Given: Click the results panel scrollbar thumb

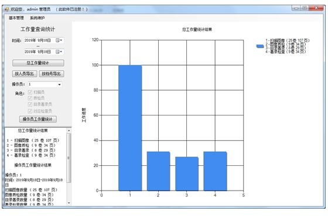Looking at the screenshot, I should click(69, 158).
